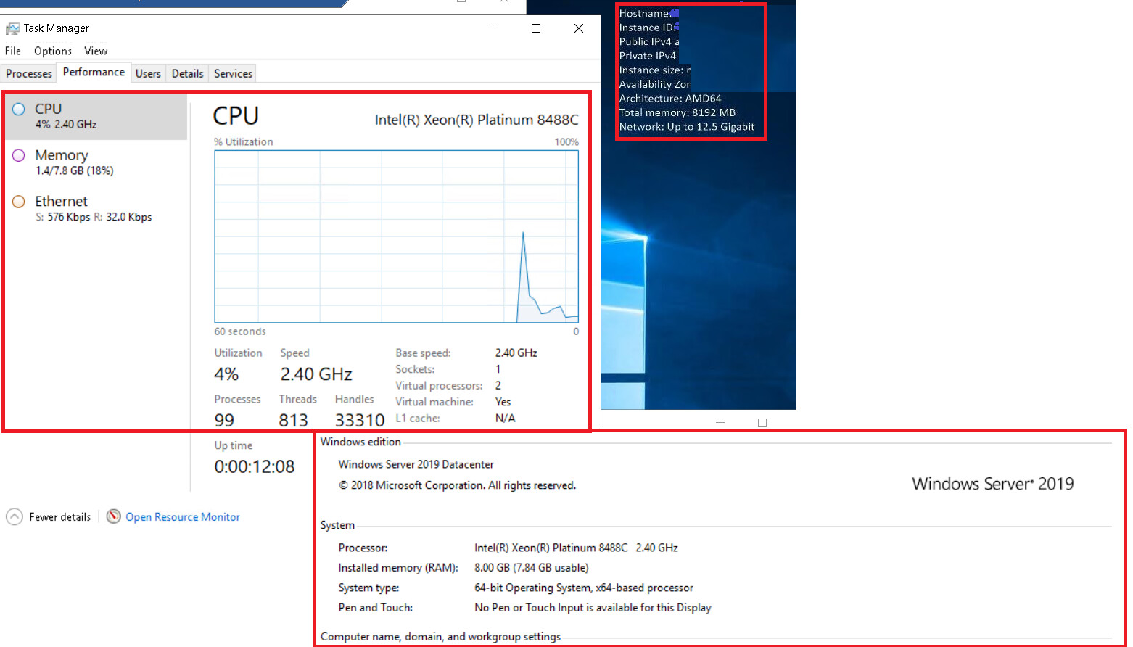
Task: Switch to the Details tab
Action: click(x=187, y=73)
